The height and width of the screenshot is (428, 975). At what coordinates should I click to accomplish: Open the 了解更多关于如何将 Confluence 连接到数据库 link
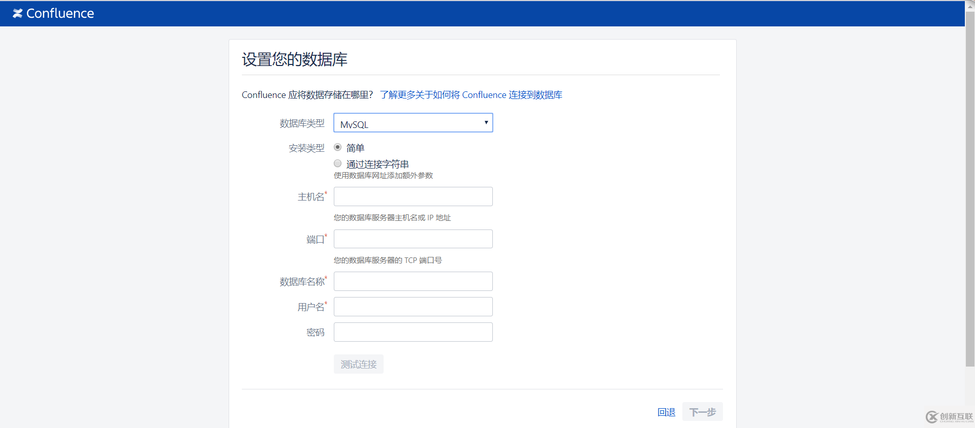coord(471,95)
